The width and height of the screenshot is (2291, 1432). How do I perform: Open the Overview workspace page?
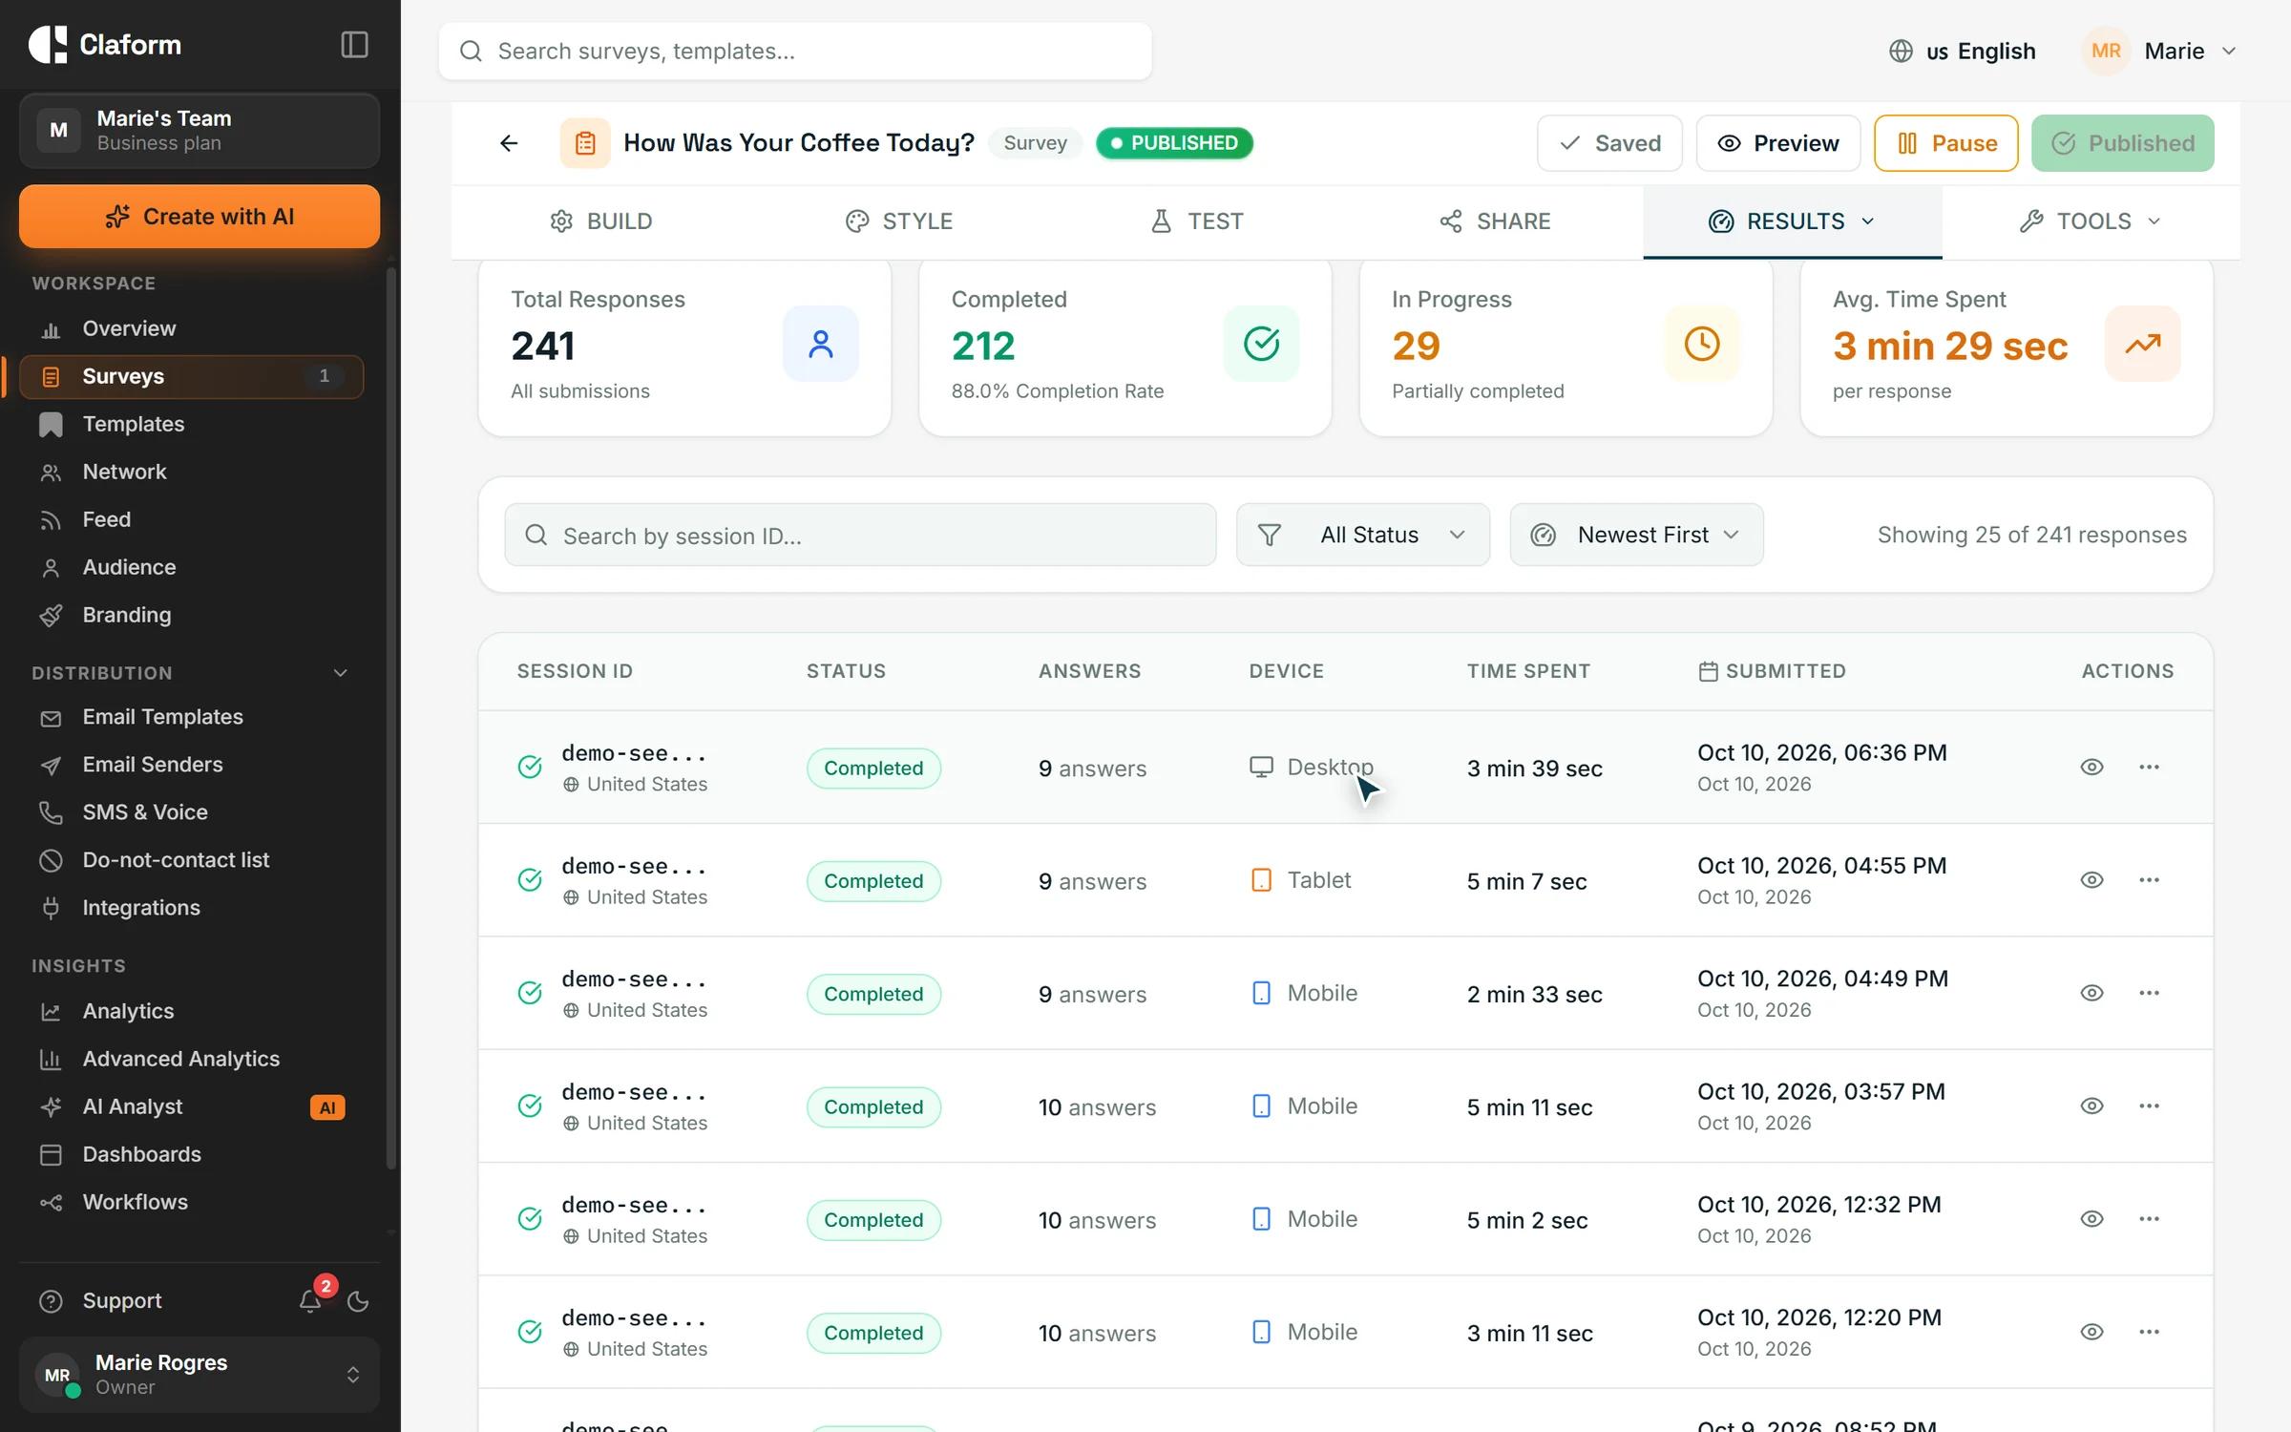pyautogui.click(x=191, y=328)
